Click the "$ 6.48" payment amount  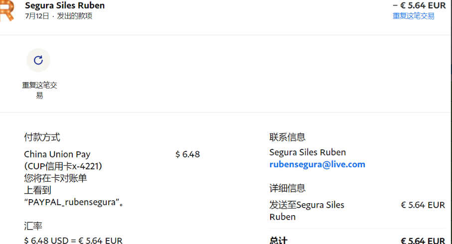pos(187,154)
